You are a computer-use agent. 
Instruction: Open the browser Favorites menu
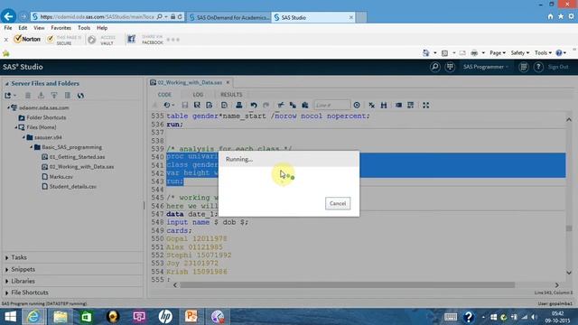coord(61,28)
